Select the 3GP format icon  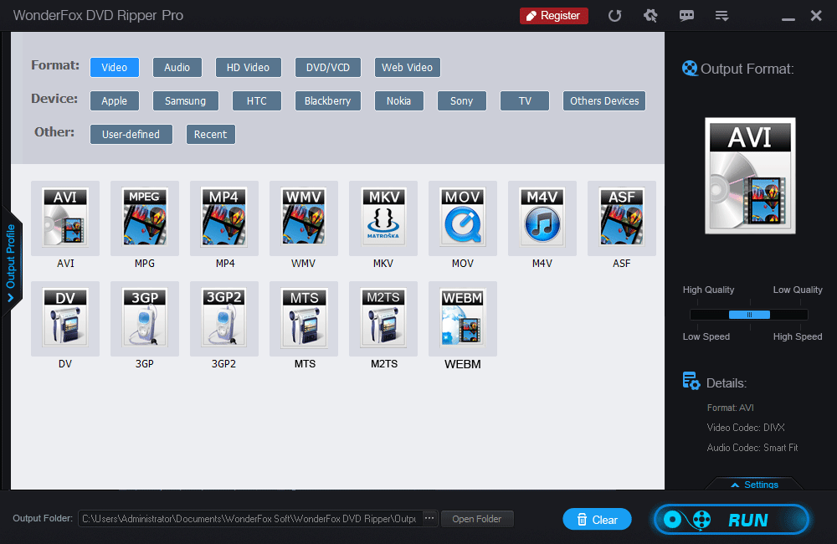(145, 319)
